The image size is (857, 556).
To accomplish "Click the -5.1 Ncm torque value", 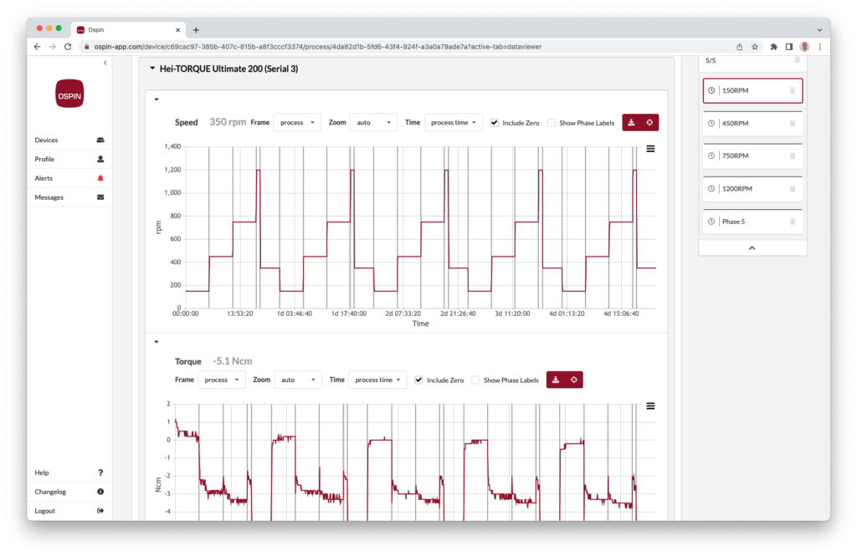I will 233,361.
